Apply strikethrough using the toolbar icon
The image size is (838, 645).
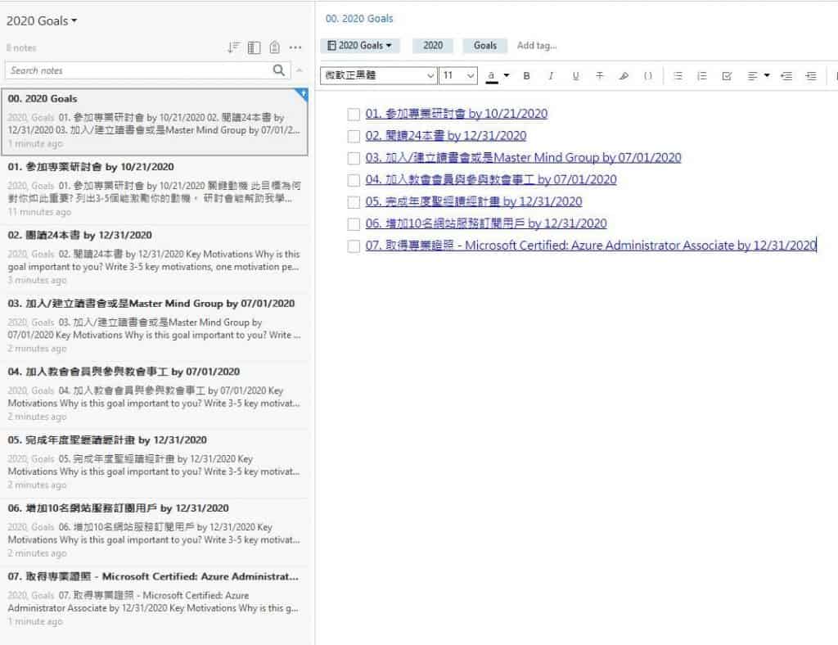(600, 76)
